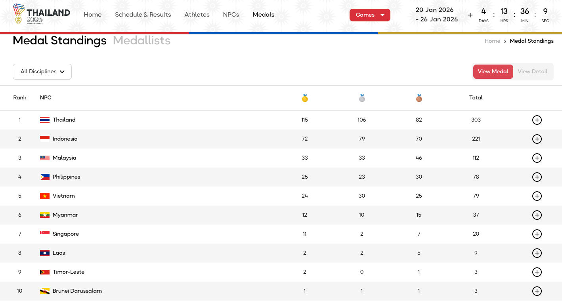Viewport: 562px width, 303px height.
Task: Click the gold medal column icon
Action: [x=305, y=98]
